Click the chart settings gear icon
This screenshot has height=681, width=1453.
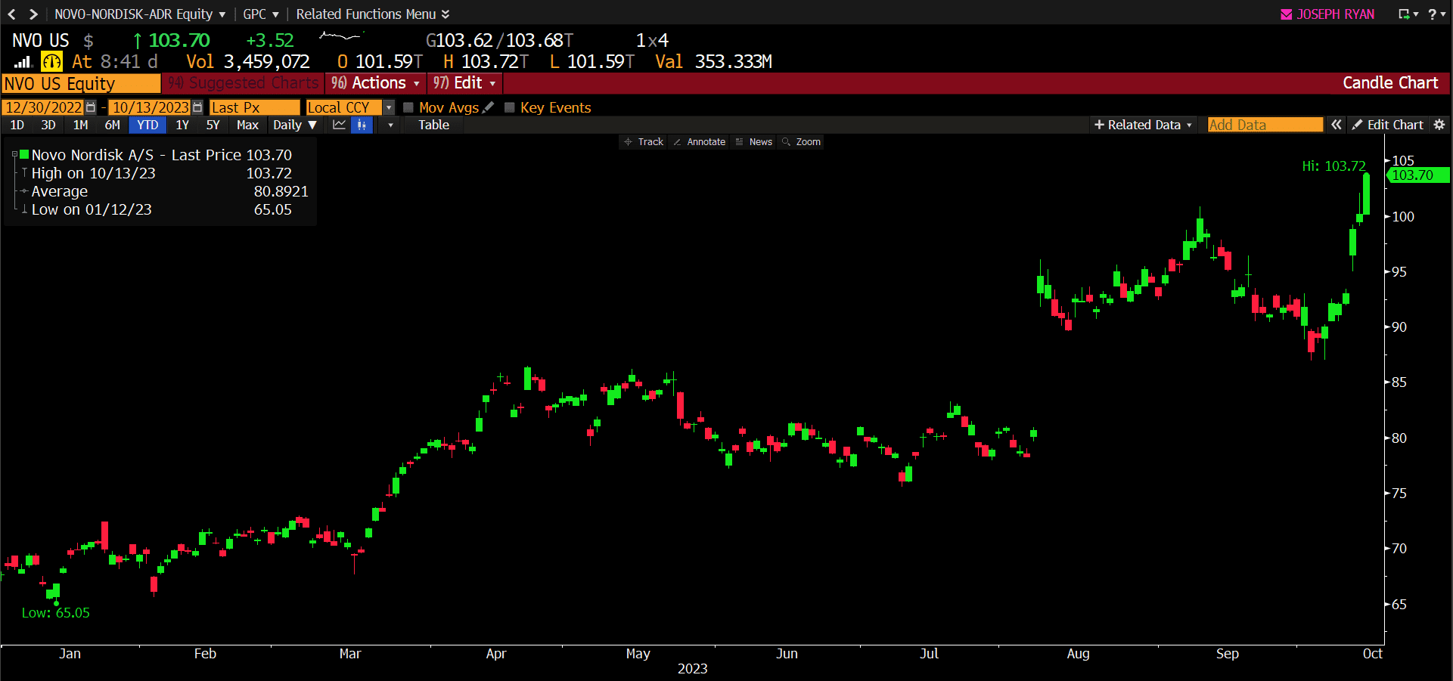pyautogui.click(x=1439, y=125)
